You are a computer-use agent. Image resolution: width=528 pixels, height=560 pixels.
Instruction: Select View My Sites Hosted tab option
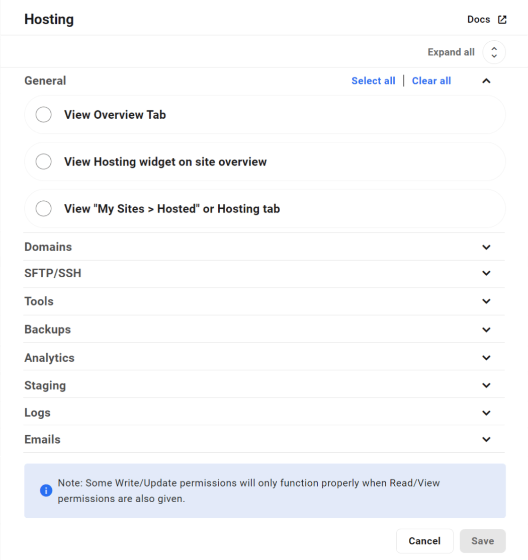point(44,209)
